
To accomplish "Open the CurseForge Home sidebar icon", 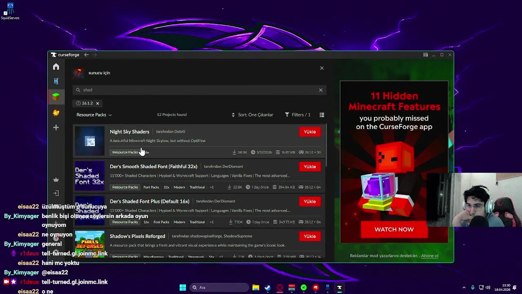I will point(56,67).
